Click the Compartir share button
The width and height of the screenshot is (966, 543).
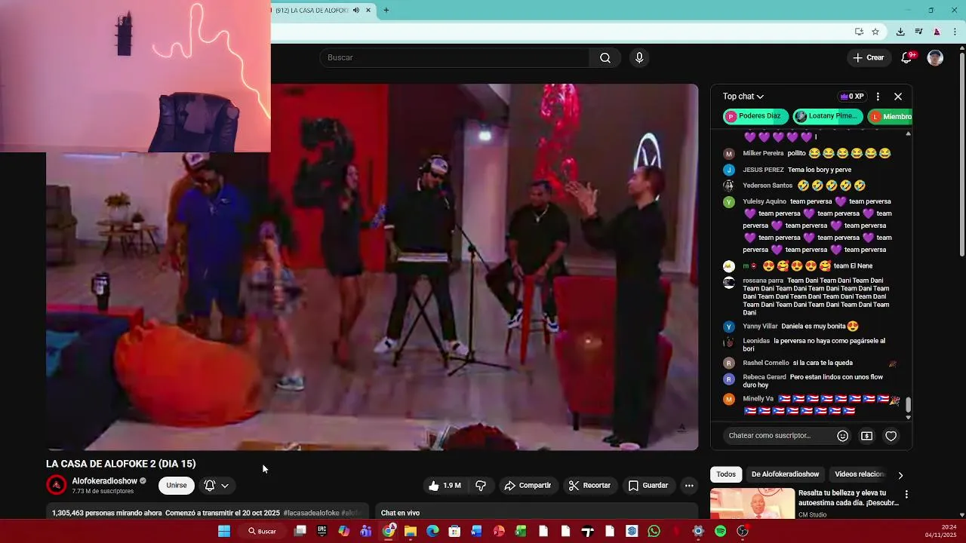click(x=528, y=486)
